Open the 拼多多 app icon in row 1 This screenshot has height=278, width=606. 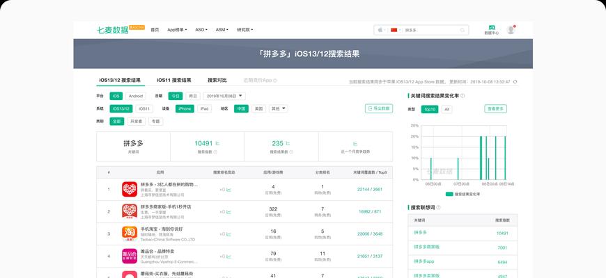click(x=130, y=189)
